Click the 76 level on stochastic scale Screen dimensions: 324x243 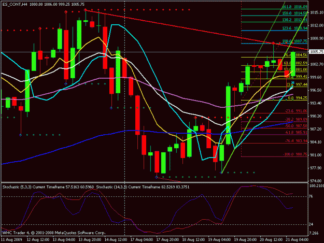coord(311,196)
